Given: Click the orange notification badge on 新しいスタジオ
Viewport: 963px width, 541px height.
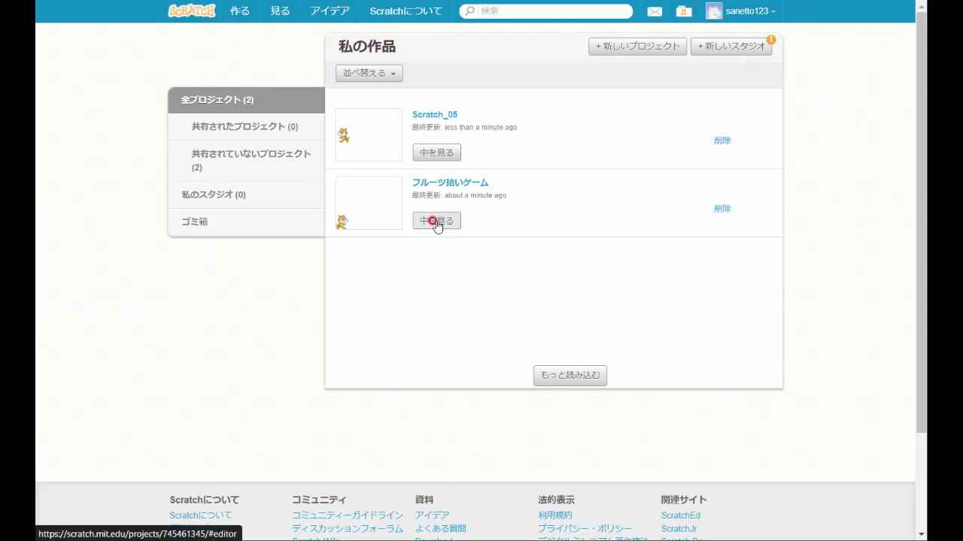Looking at the screenshot, I should [771, 39].
